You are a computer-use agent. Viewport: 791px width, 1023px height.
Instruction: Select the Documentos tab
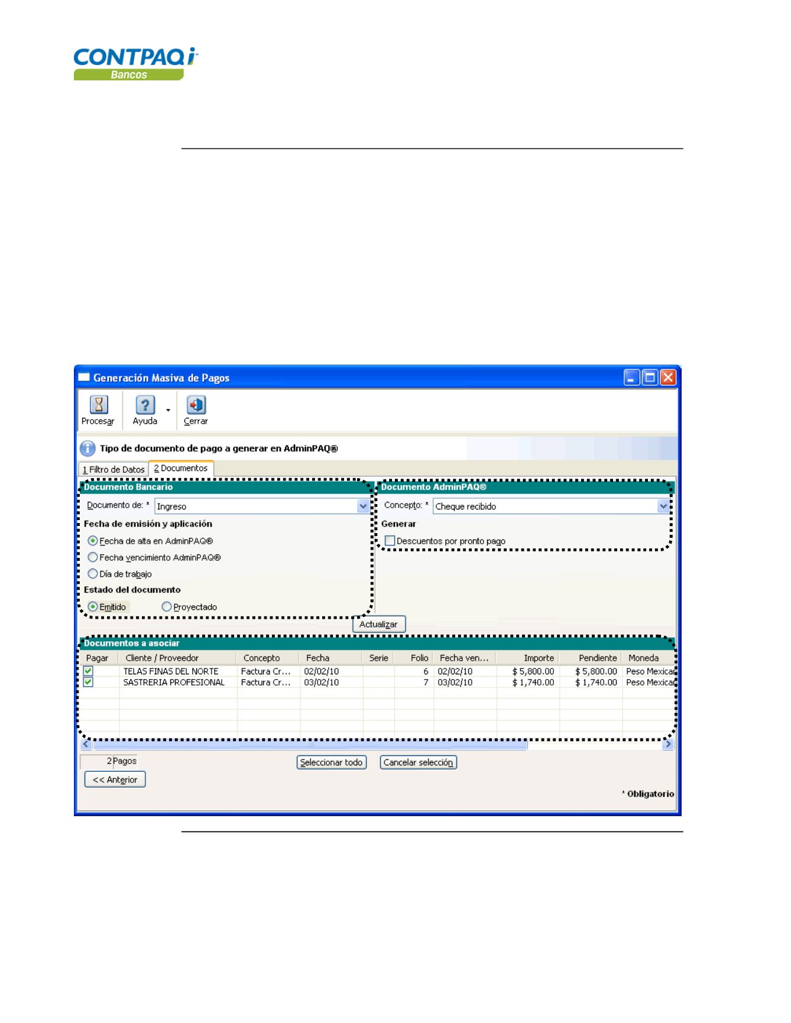(x=181, y=469)
